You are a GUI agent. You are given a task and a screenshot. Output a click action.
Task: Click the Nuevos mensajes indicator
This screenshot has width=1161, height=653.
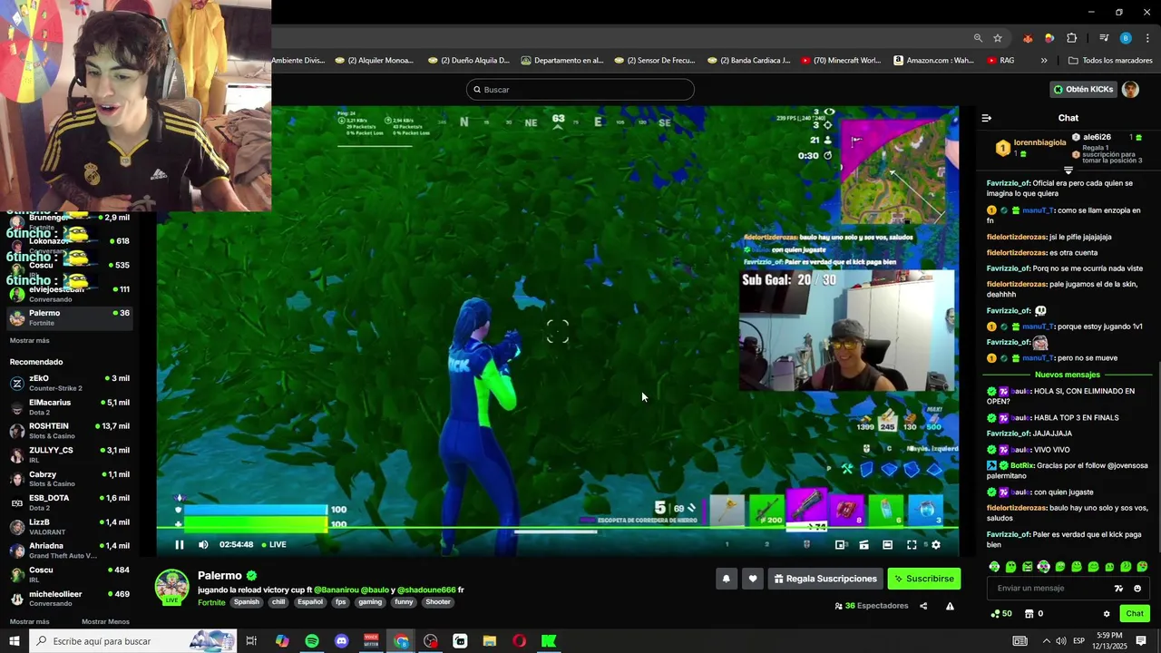coord(1068,375)
